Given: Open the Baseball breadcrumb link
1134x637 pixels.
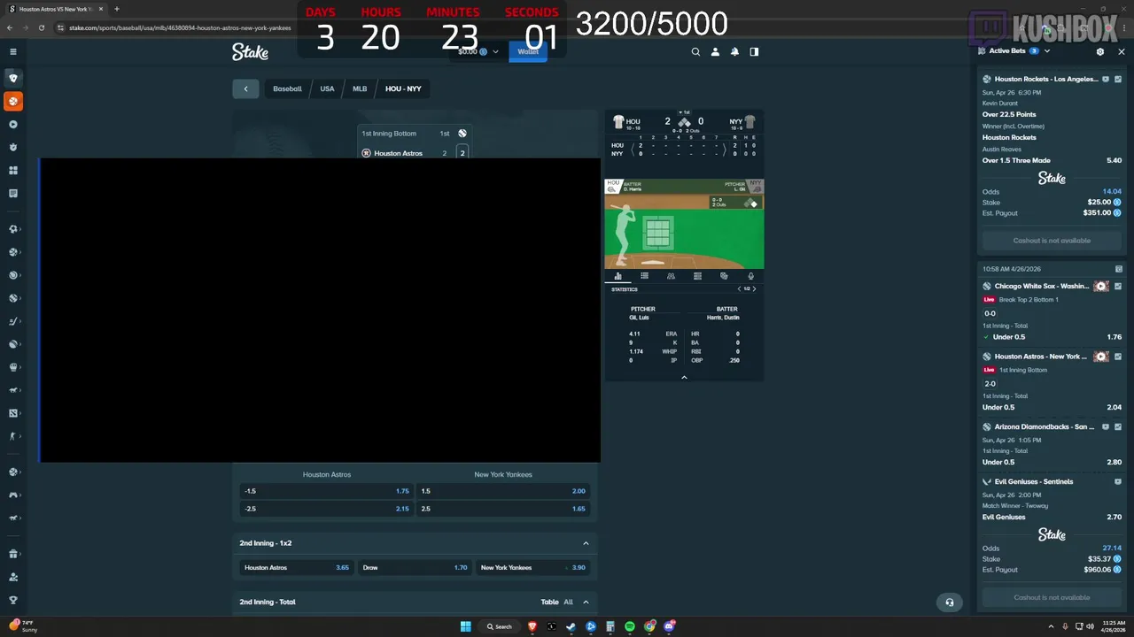Looking at the screenshot, I should [x=287, y=88].
